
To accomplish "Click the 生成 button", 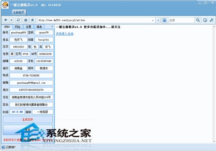I will (x=28, y=130).
